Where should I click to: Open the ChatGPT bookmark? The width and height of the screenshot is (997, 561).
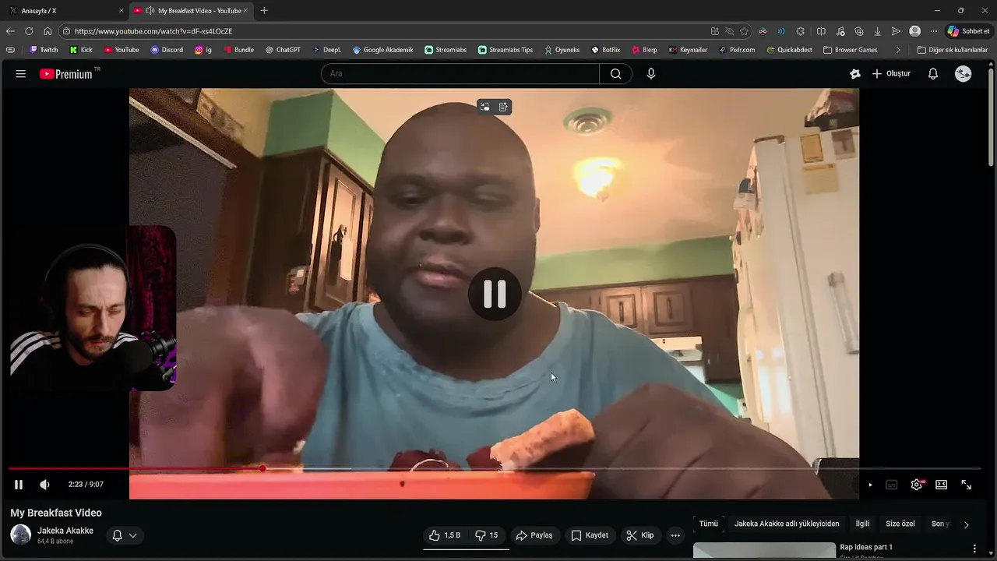(x=283, y=50)
